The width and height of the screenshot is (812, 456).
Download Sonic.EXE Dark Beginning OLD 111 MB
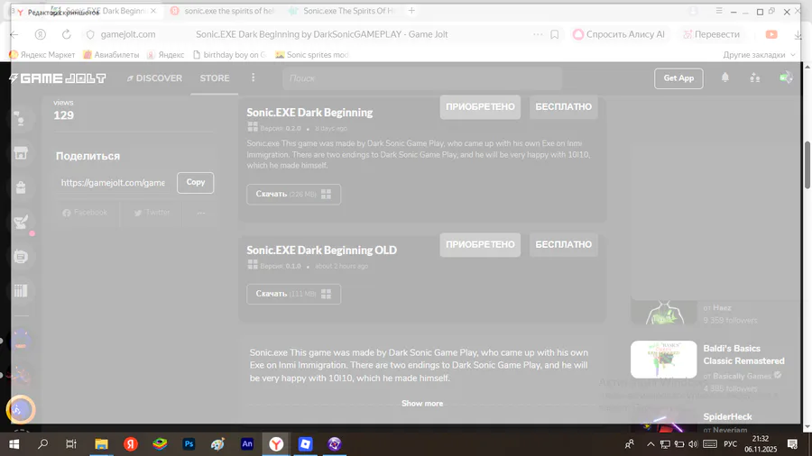(x=293, y=294)
